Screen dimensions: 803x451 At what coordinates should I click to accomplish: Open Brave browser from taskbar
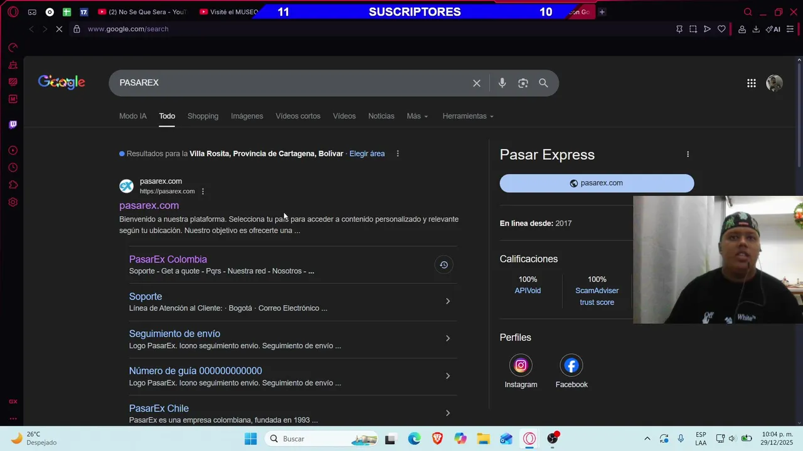tap(437, 438)
